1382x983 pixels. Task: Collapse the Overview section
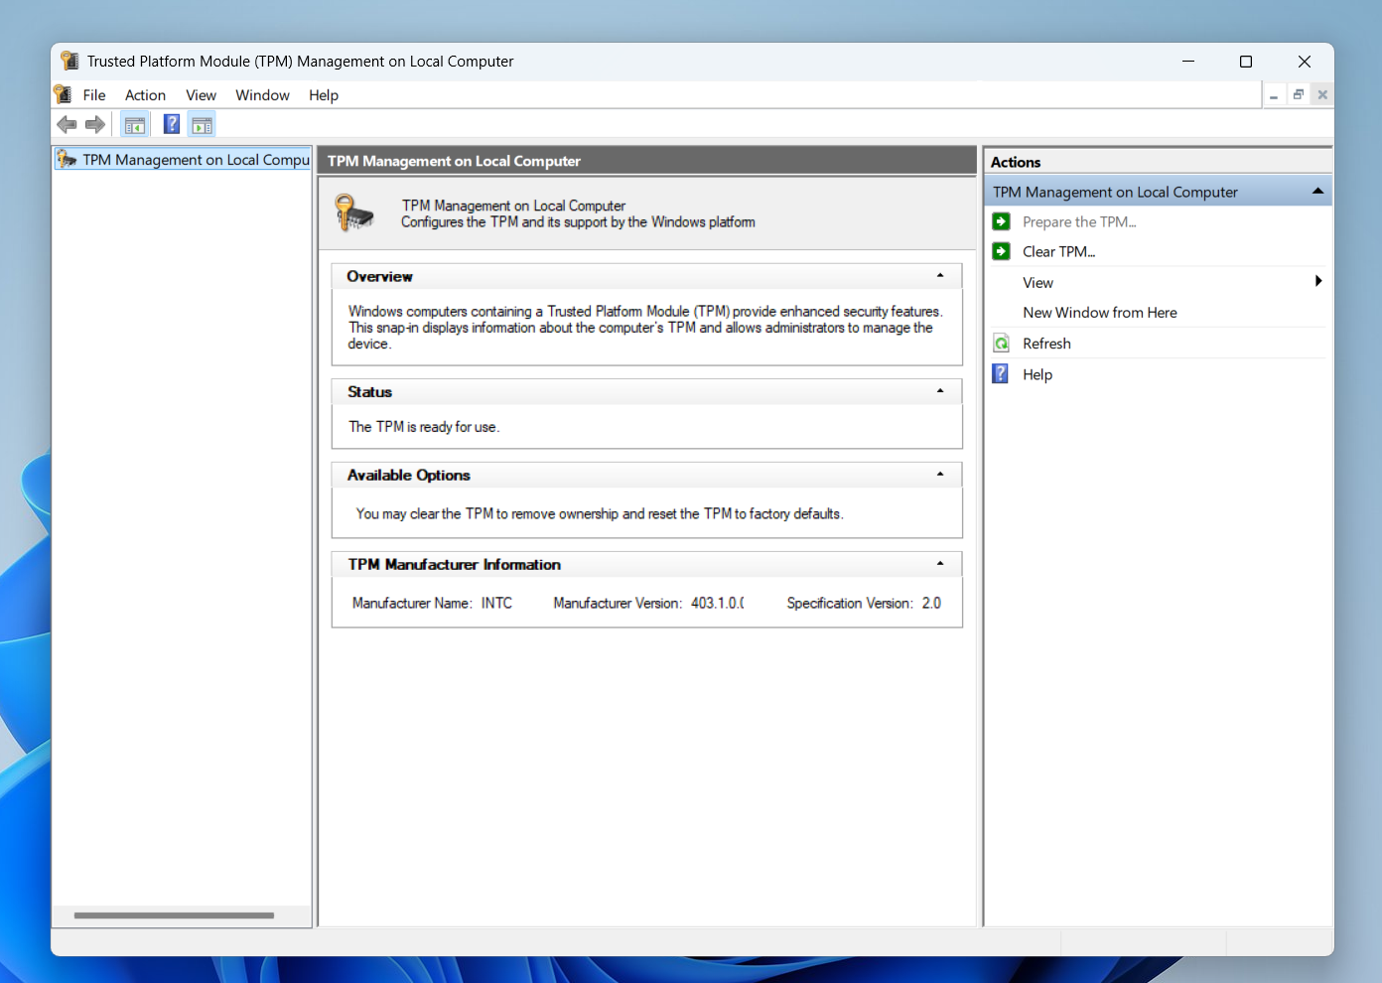point(940,275)
